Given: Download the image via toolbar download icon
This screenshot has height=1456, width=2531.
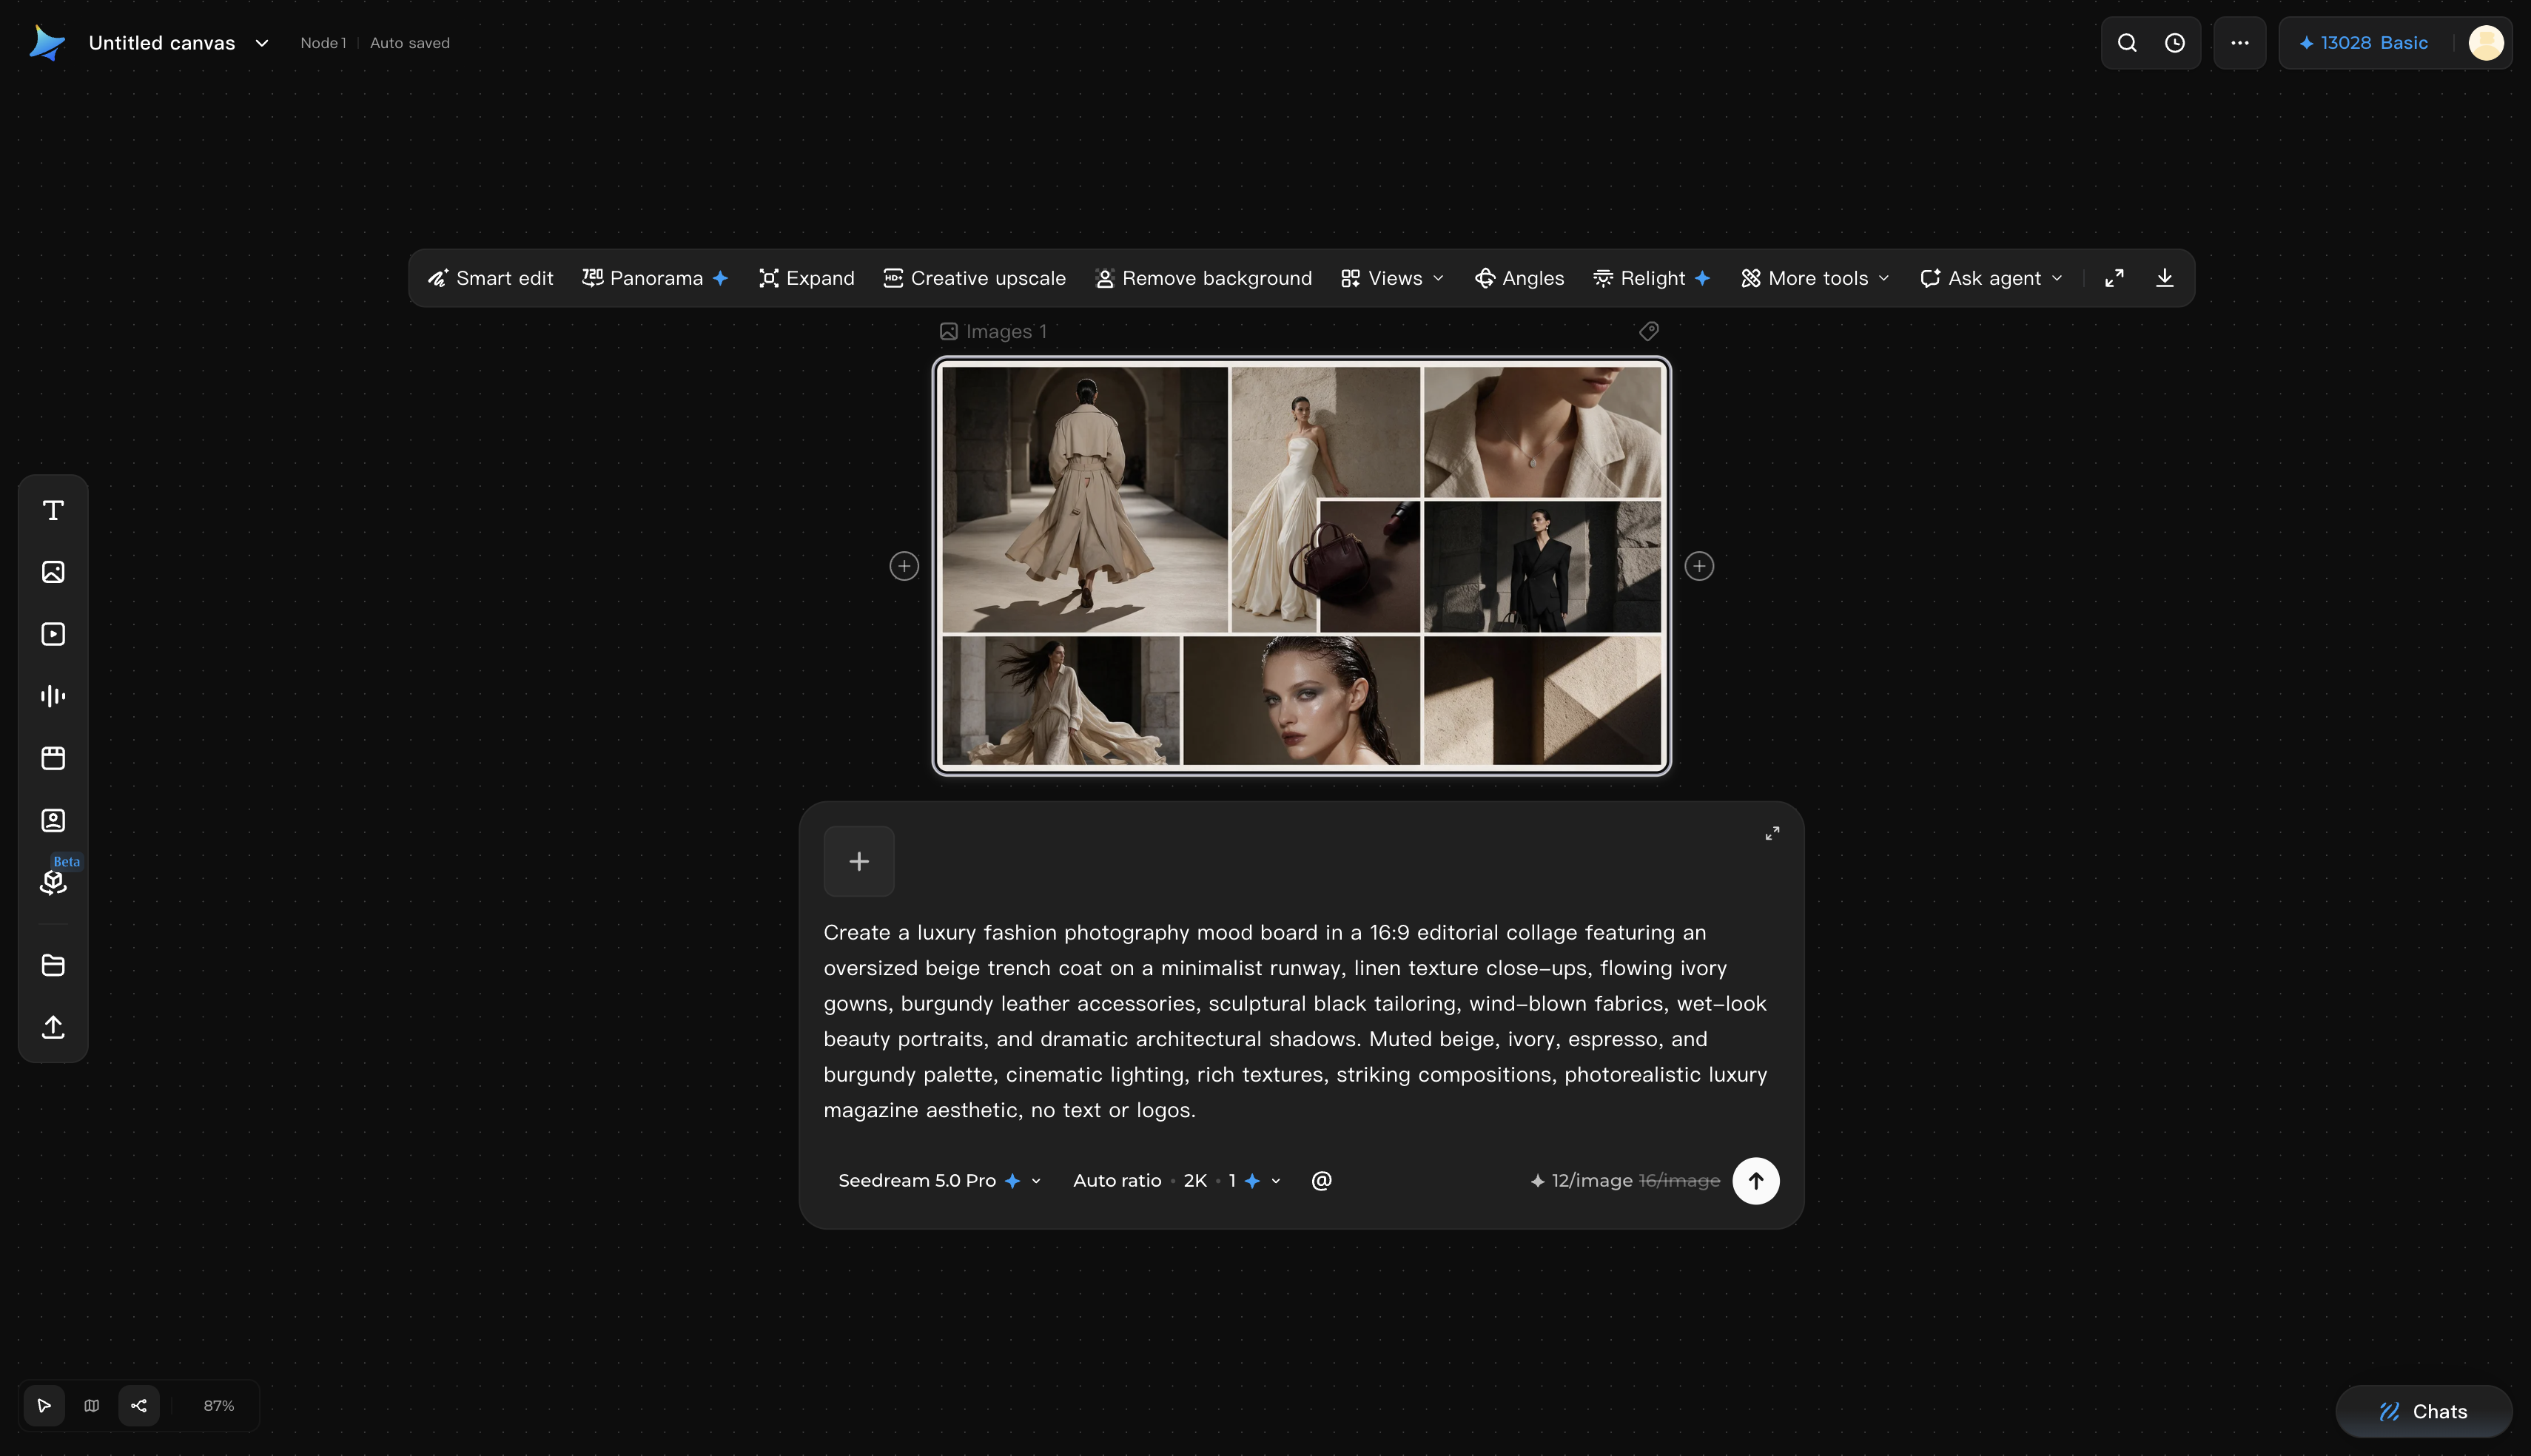Looking at the screenshot, I should pyautogui.click(x=2165, y=278).
